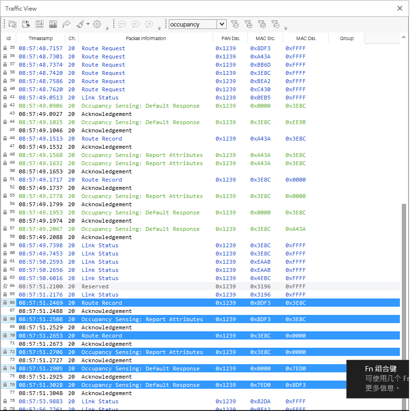Viewport: 410px width, 411px height.
Task: Click lock icon on packet 35
Action: tap(5, 48)
